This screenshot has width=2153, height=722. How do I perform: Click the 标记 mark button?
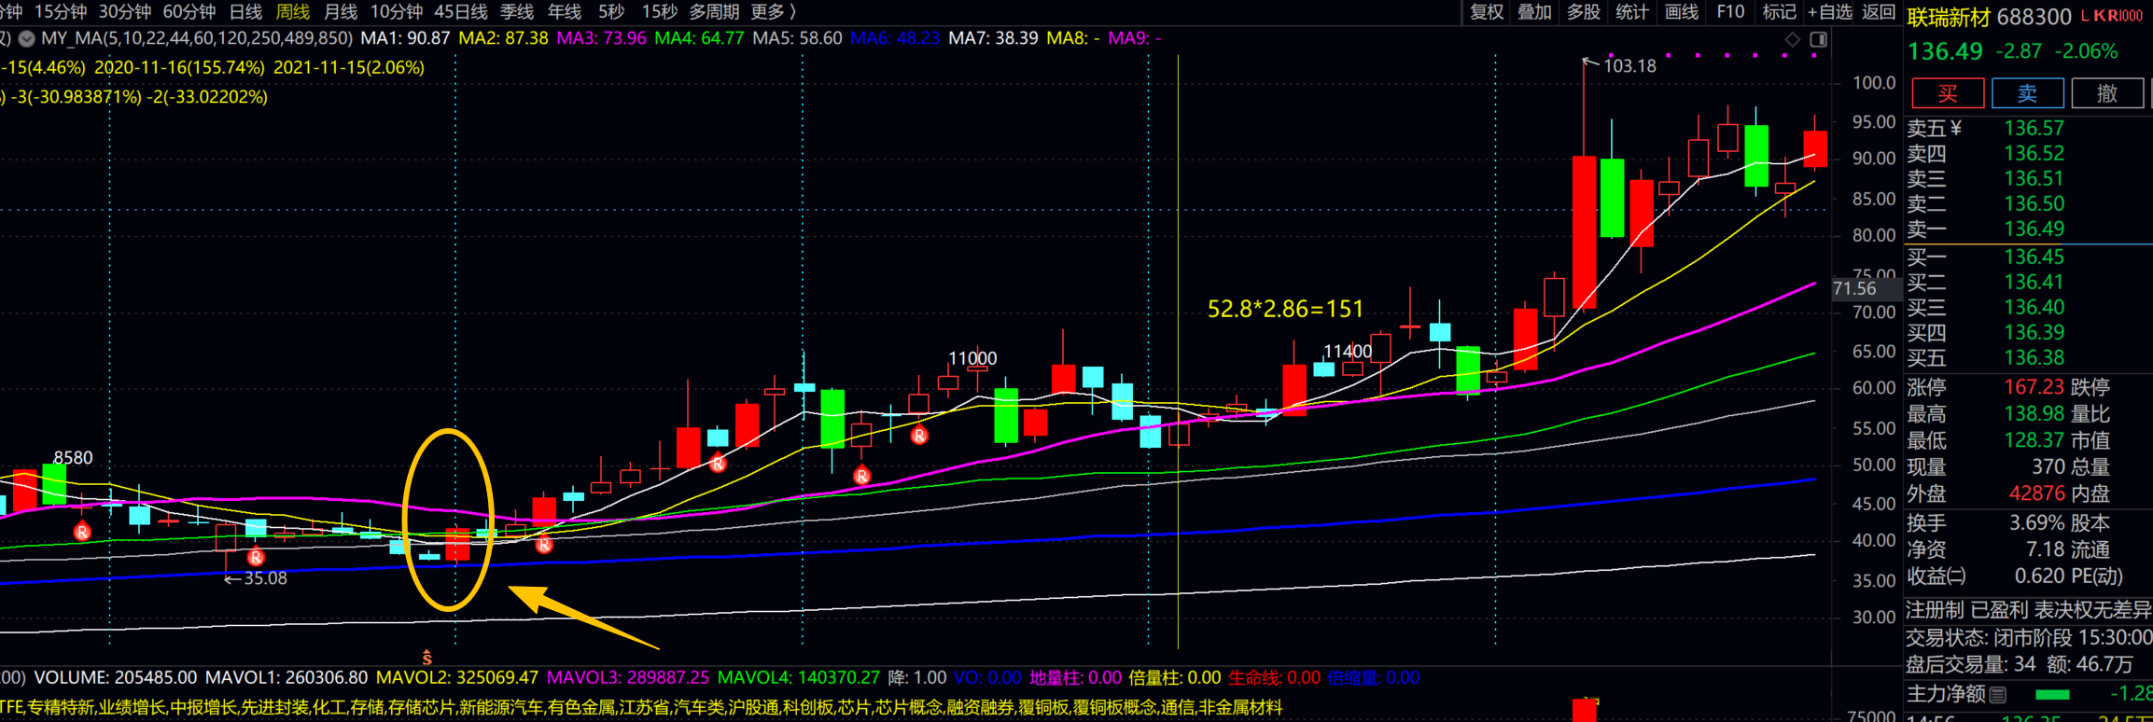1779,12
